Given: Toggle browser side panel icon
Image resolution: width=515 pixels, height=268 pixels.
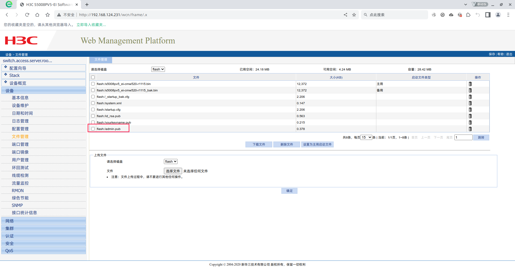Looking at the screenshot, I should [x=488, y=15].
